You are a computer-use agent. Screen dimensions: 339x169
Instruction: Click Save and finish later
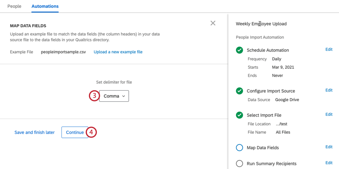point(35,132)
